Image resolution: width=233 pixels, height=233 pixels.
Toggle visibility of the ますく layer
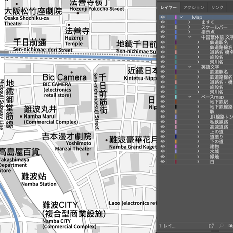pos(163,22)
